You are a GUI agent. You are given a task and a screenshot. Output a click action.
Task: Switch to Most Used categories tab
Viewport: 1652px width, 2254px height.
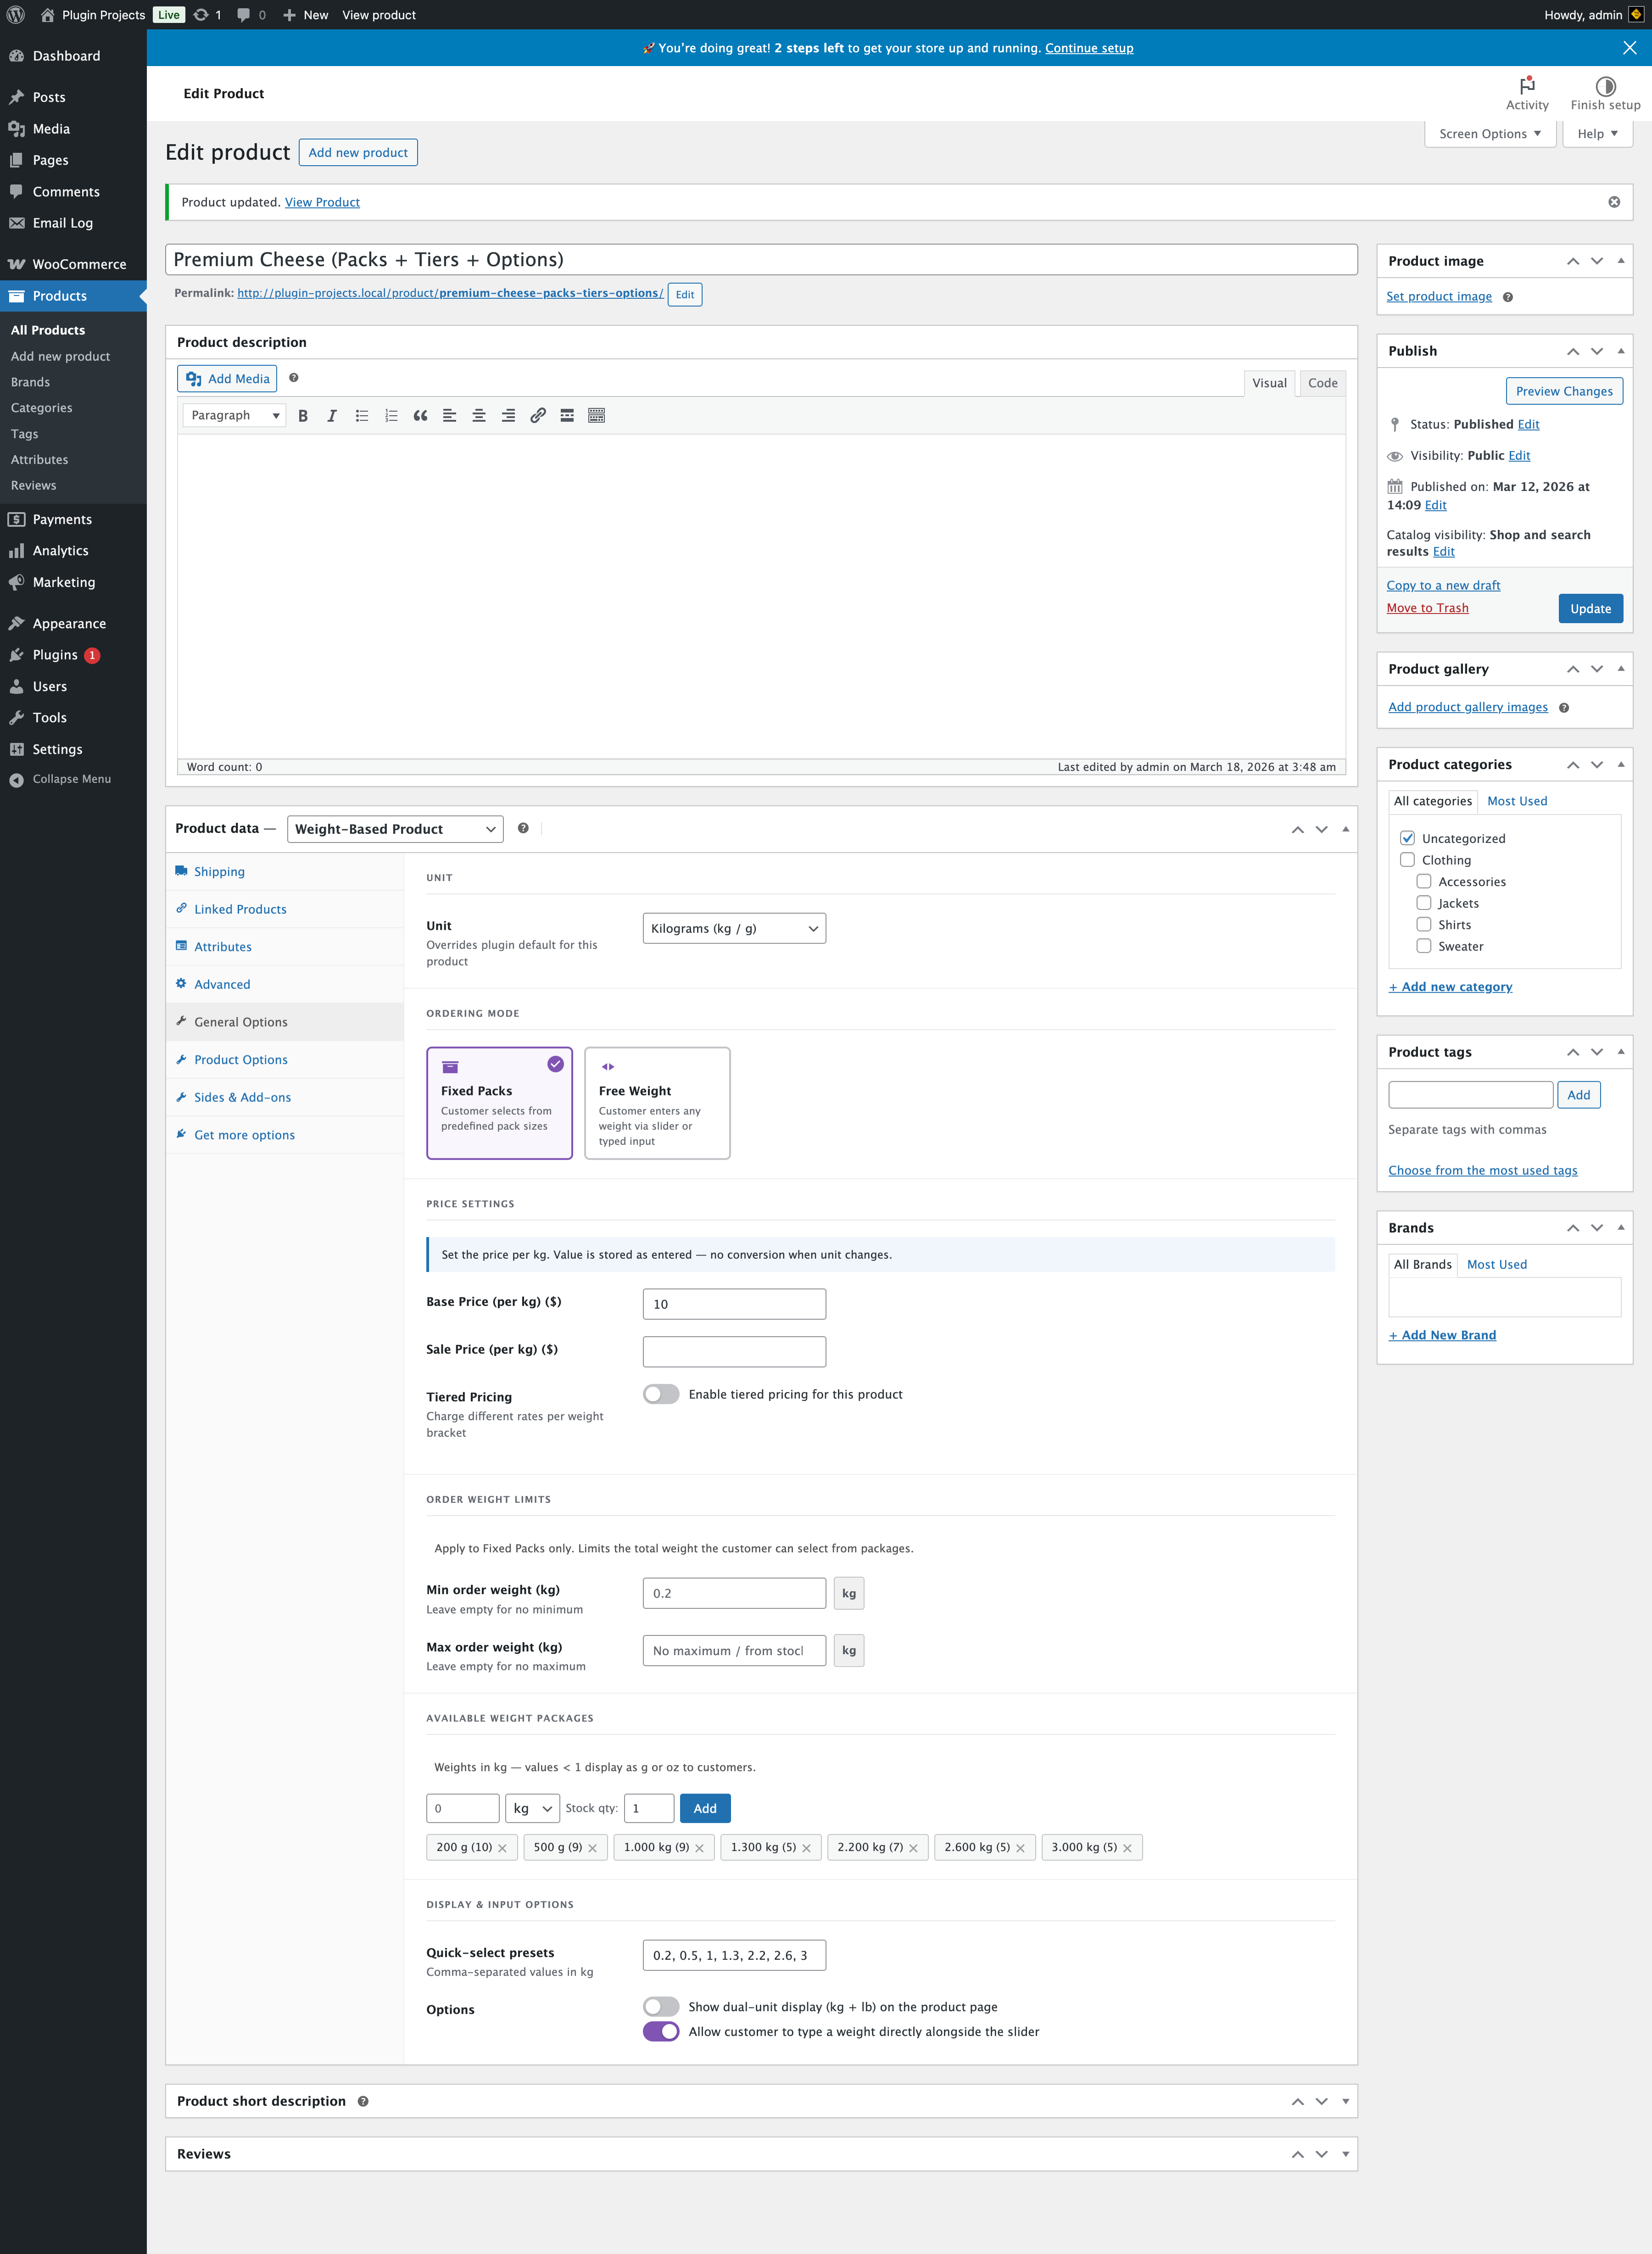[x=1516, y=800]
